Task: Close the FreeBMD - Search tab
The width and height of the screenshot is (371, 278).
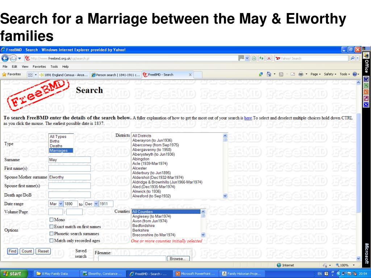Action: click(x=190, y=75)
